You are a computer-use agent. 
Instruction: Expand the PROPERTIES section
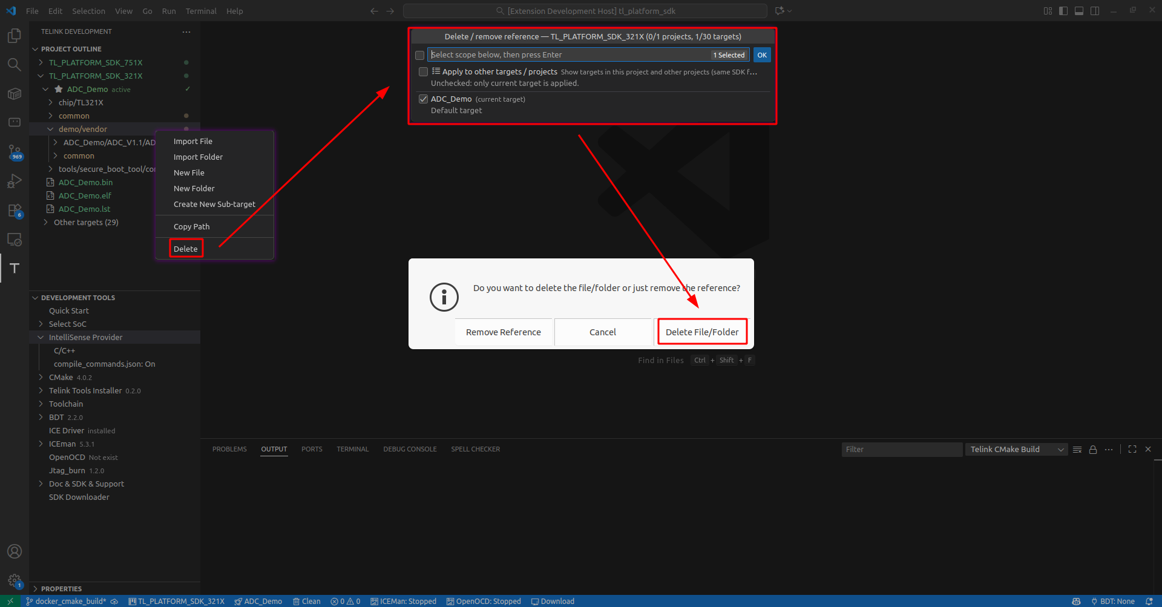[35, 589]
